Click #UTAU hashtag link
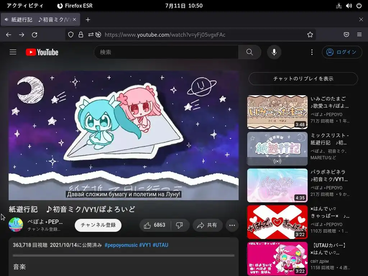This screenshot has width=368, height=276. (x=160, y=245)
